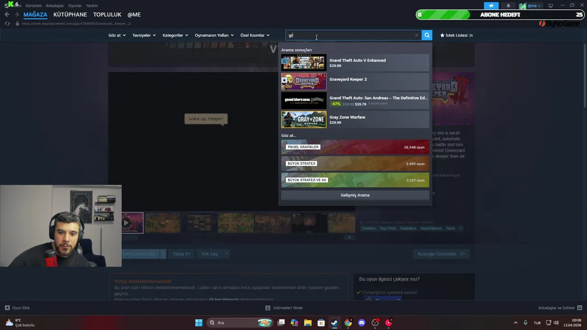The width and height of the screenshot is (587, 330).
Task: Open File Explorer from taskbar
Action: click(x=308, y=323)
